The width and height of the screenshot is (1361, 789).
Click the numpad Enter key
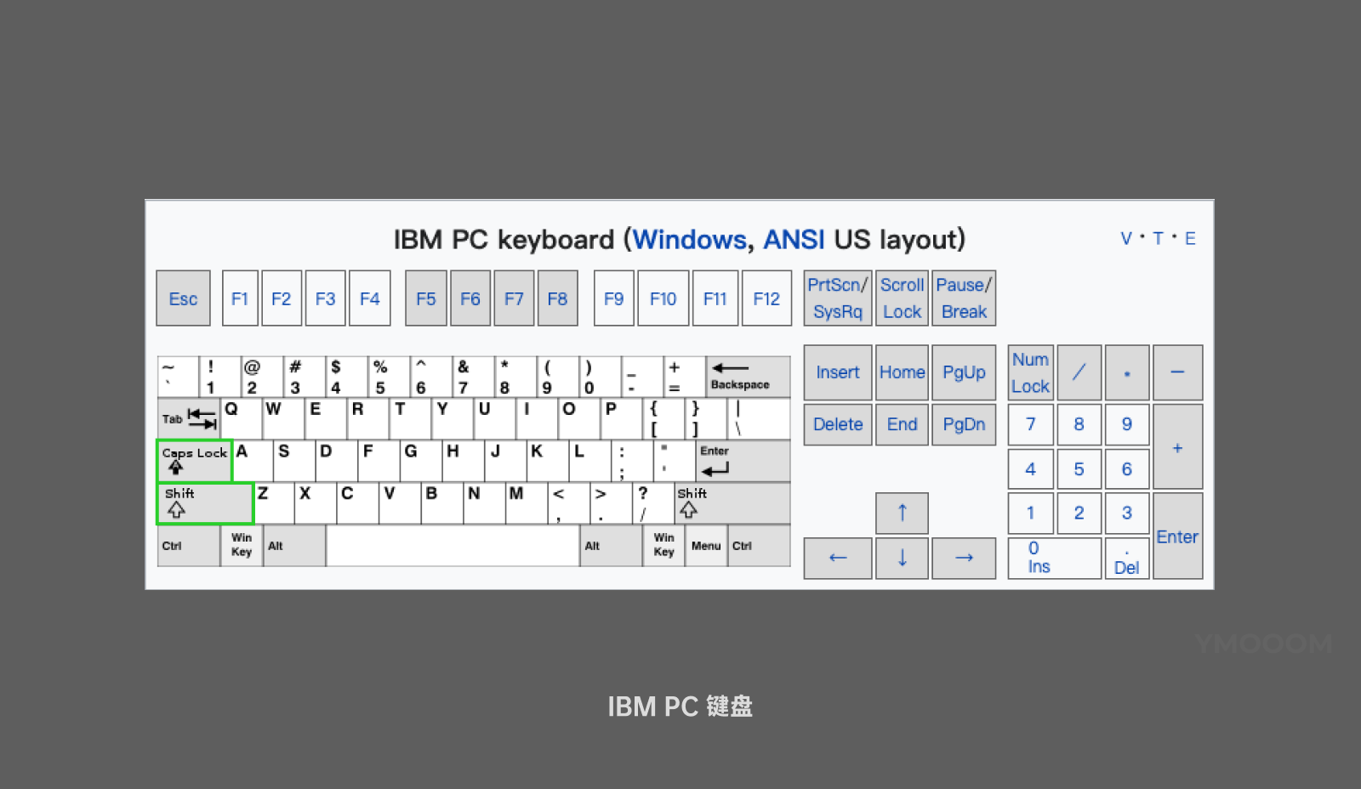(x=1178, y=536)
